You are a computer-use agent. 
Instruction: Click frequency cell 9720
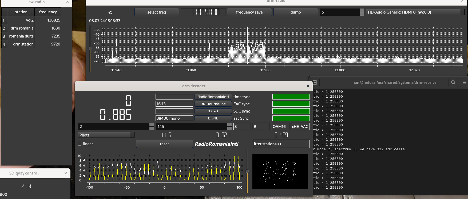(48, 44)
